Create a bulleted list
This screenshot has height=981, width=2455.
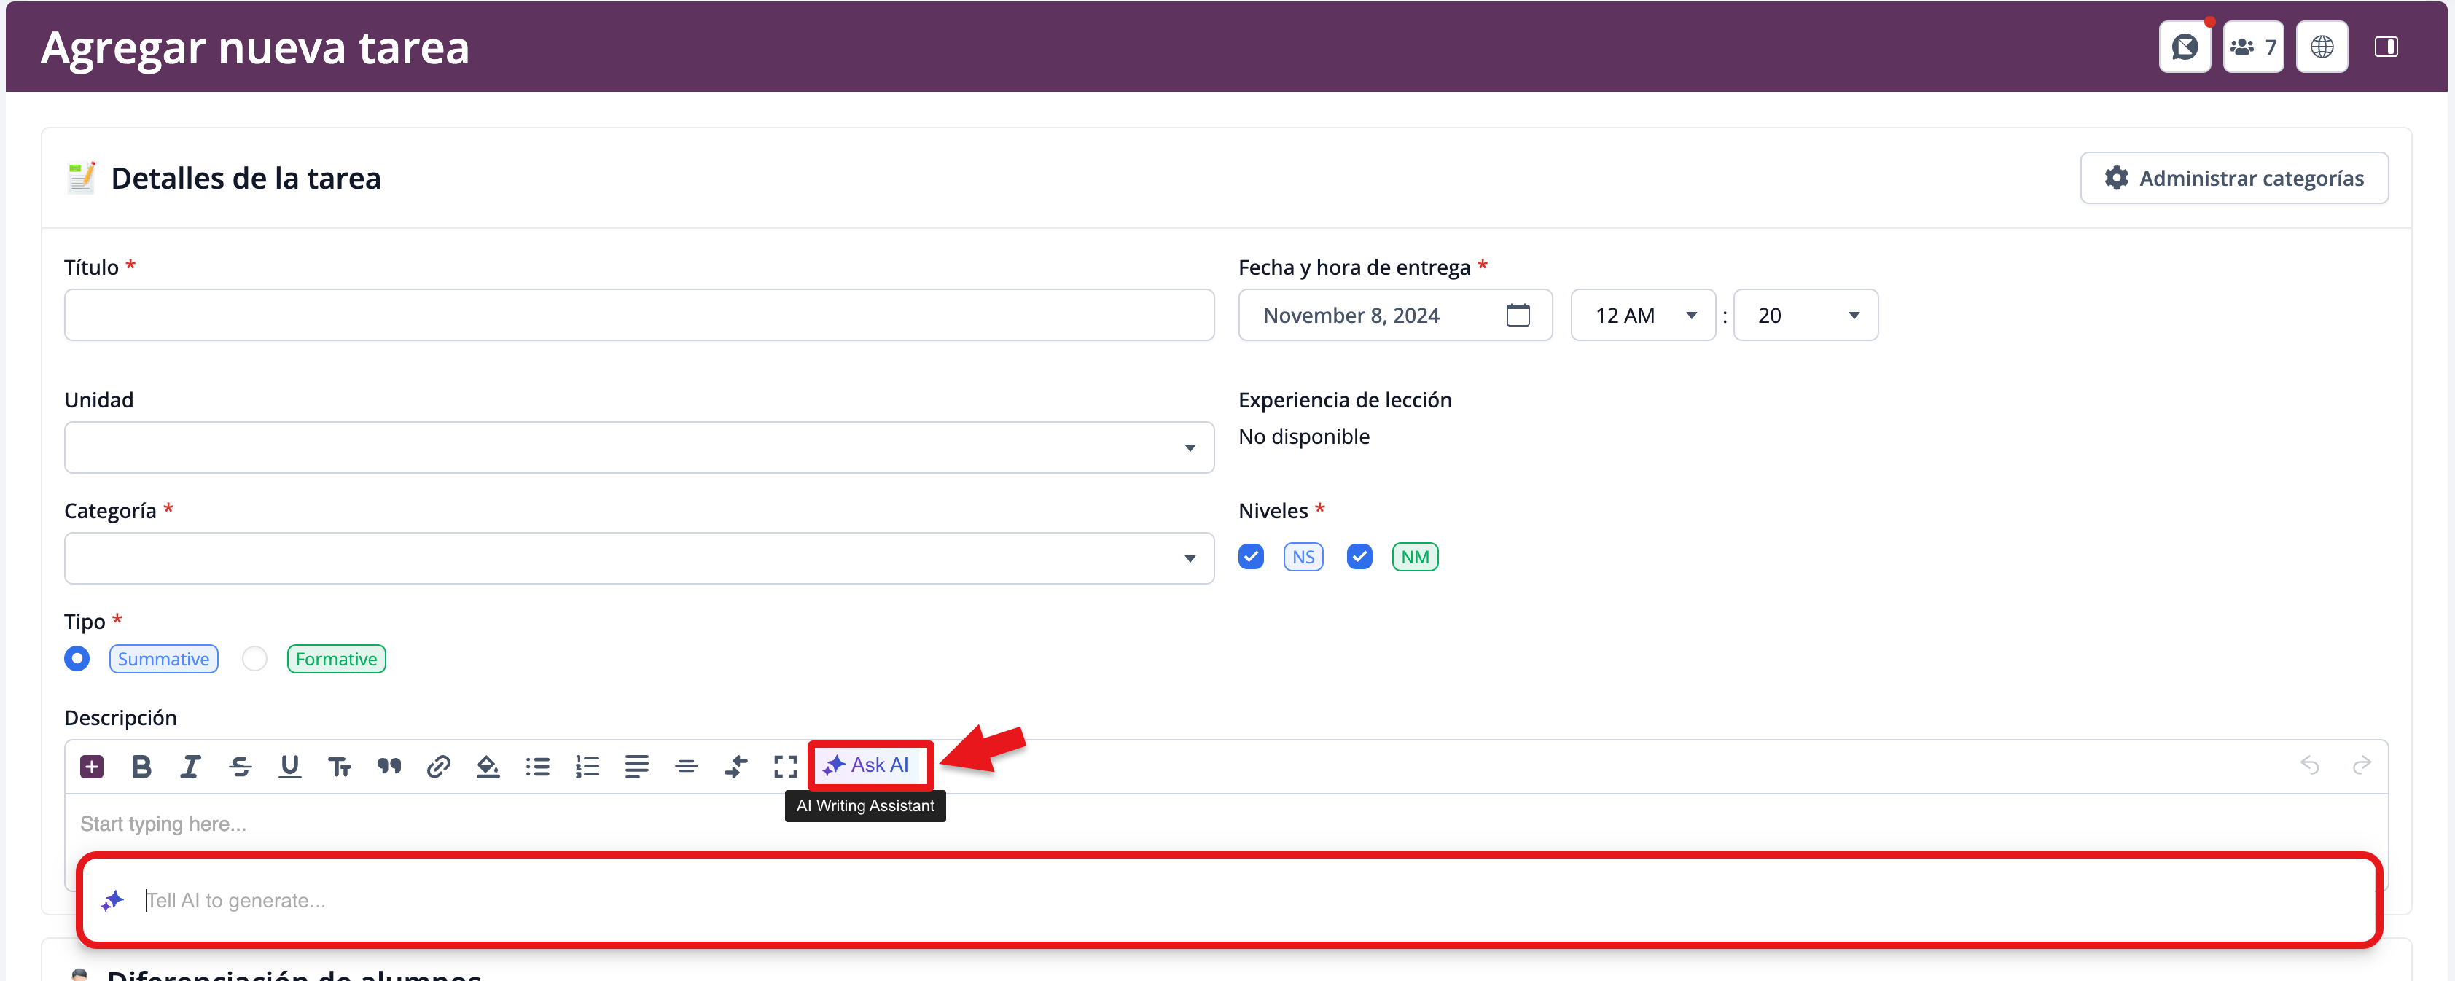click(x=537, y=765)
